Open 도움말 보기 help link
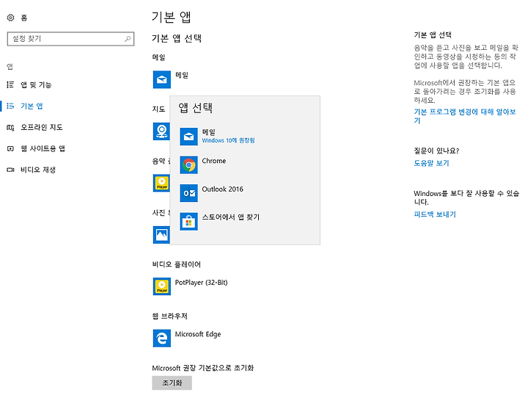This screenshot has width=528, height=398. point(431,163)
